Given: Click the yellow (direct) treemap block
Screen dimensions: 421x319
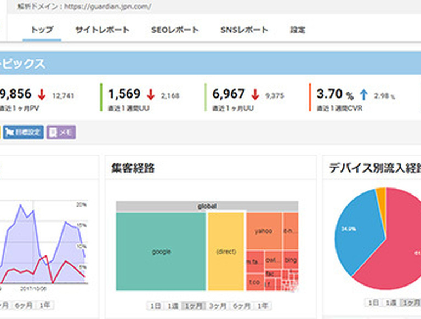Looking at the screenshot, I should pyautogui.click(x=226, y=252).
